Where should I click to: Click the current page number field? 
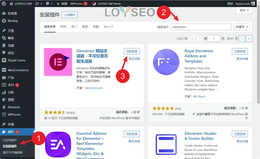214,39
